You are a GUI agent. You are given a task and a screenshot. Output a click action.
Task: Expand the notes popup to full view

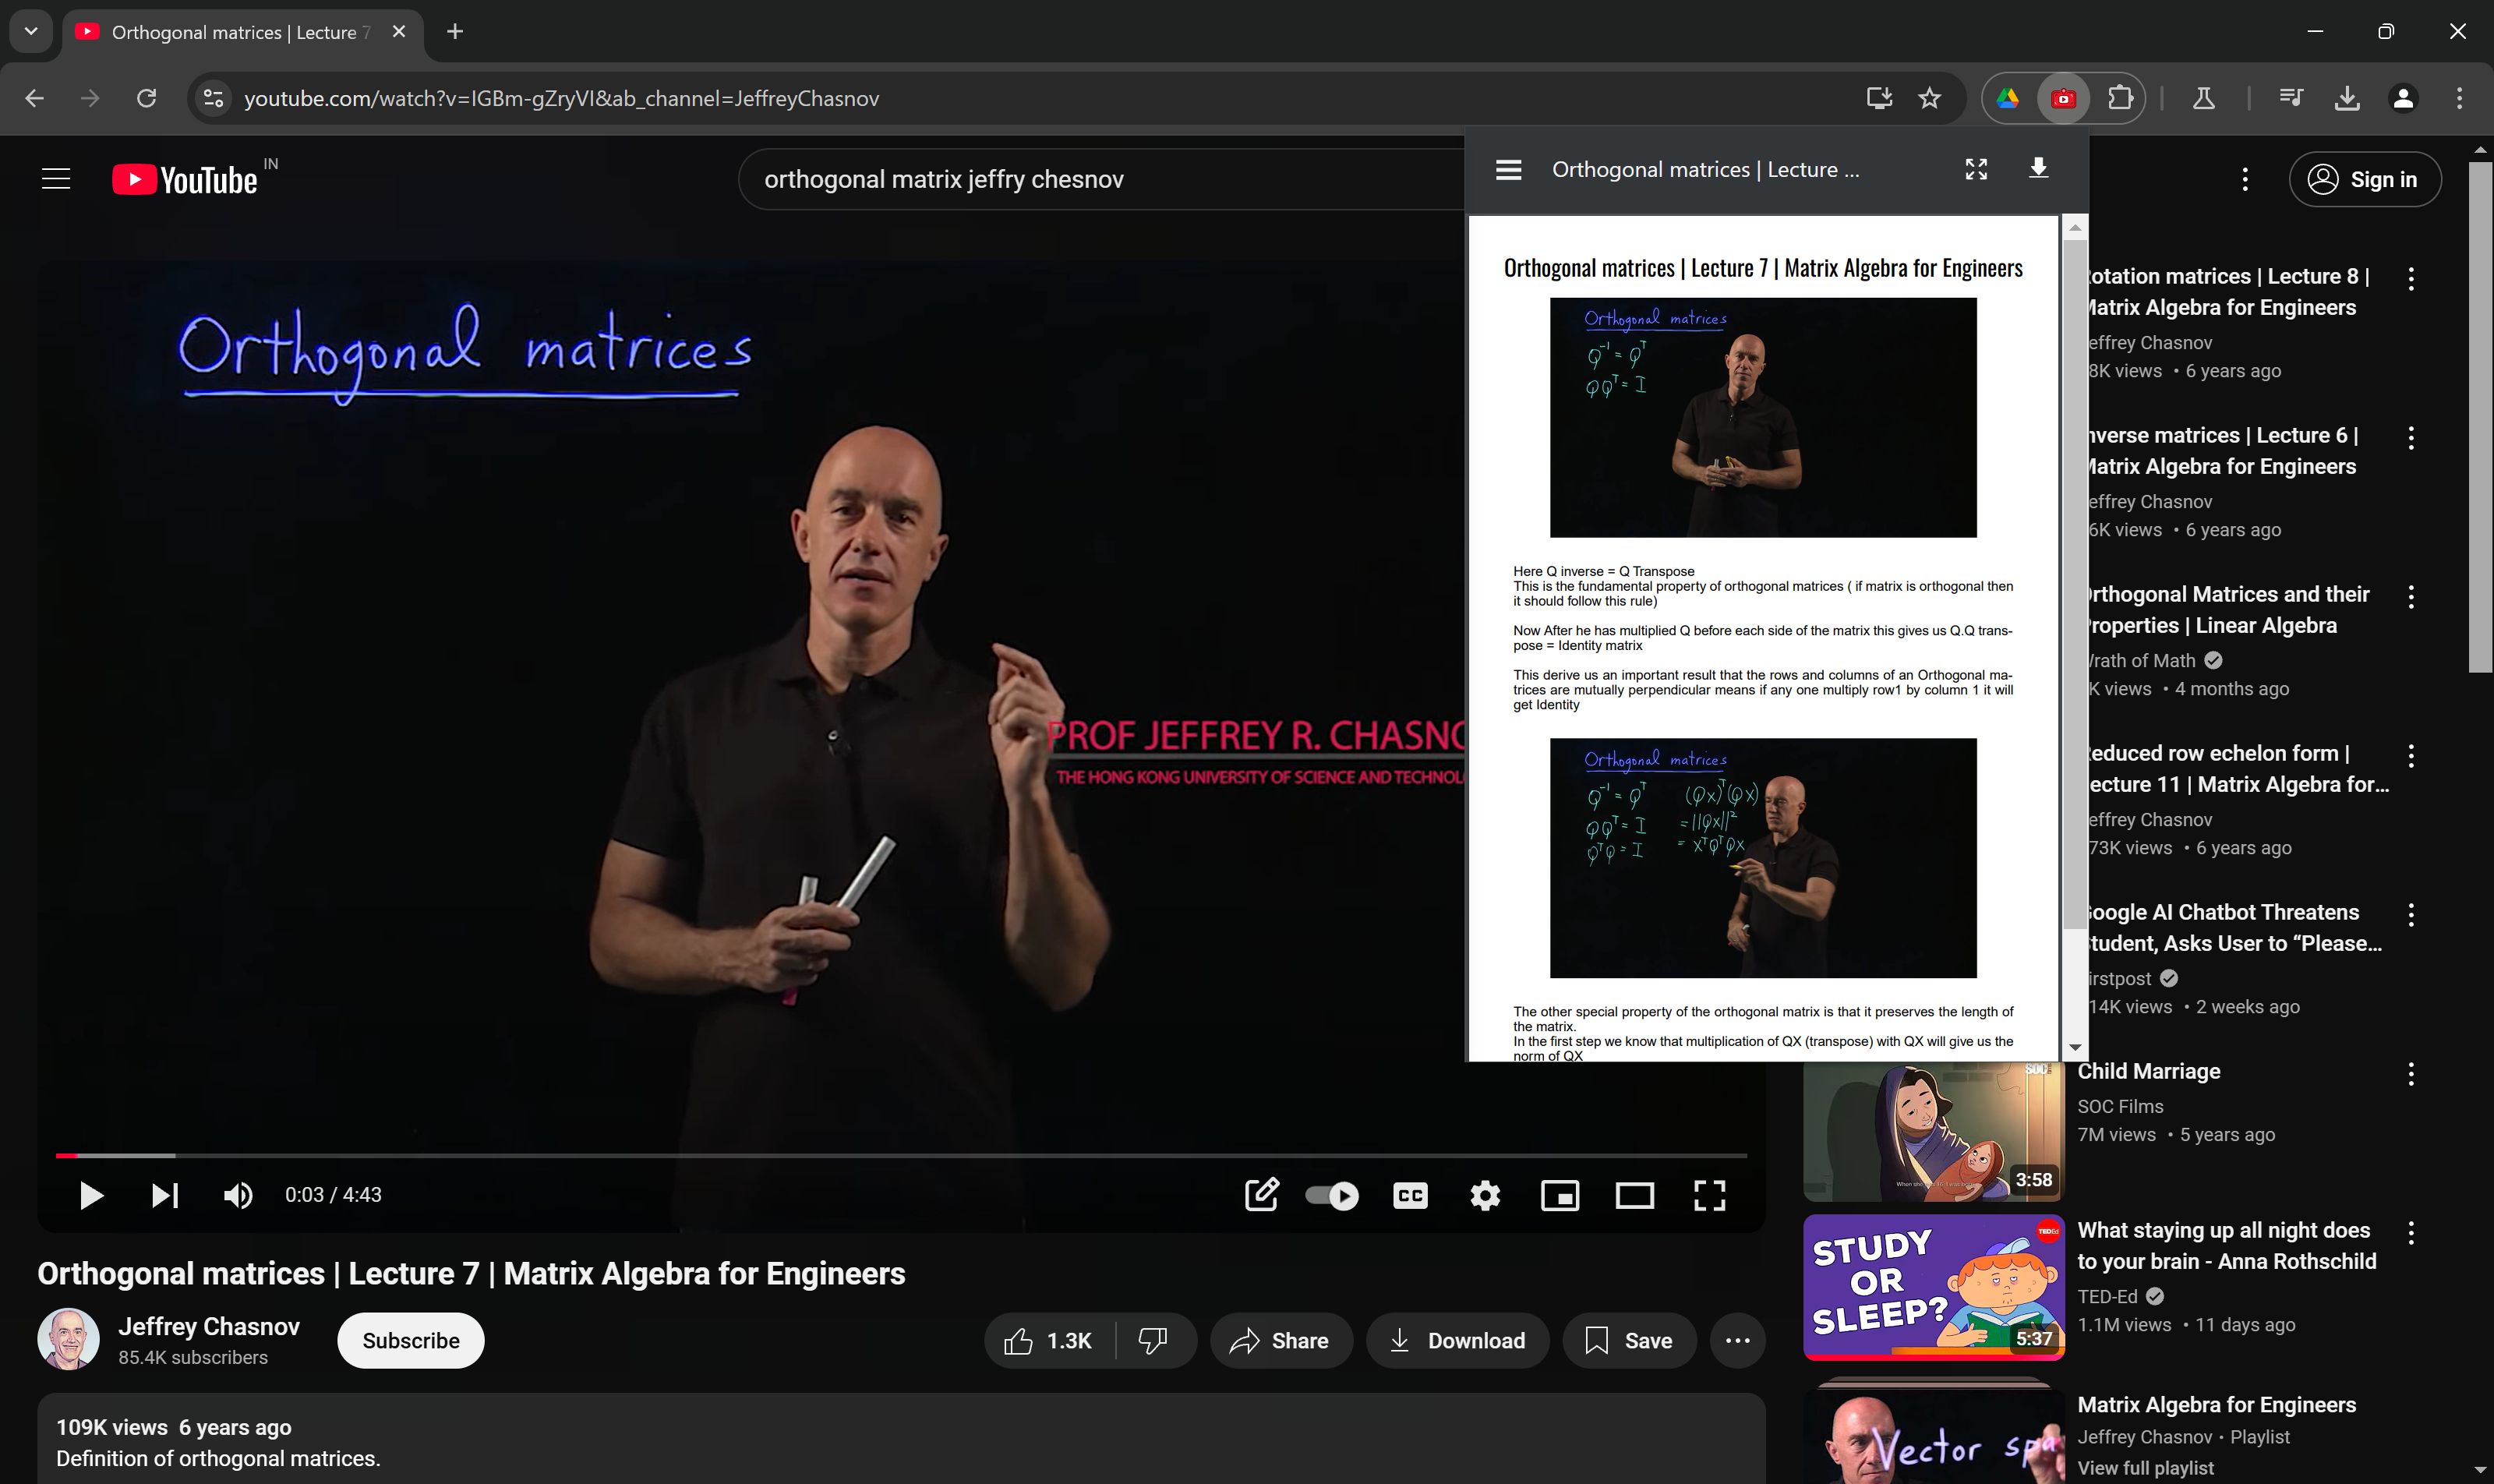pyautogui.click(x=1976, y=169)
